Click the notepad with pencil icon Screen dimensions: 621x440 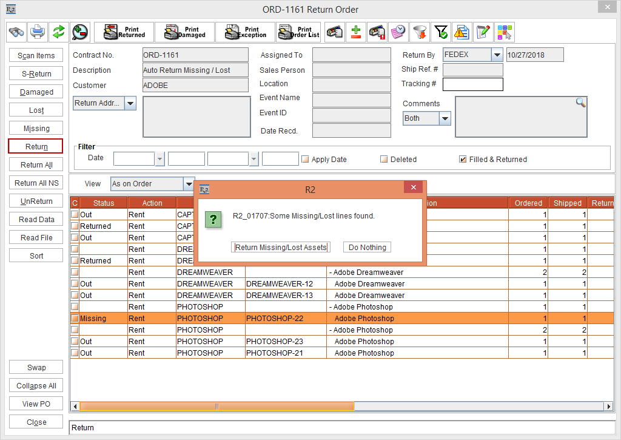[483, 32]
